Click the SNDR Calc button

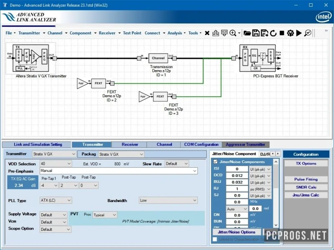coord(306,187)
